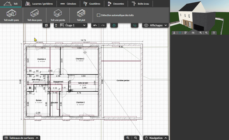Viewport: 229px width, 140px height.
Task: Go to the Descentes tab
Action: pyautogui.click(x=116, y=4)
